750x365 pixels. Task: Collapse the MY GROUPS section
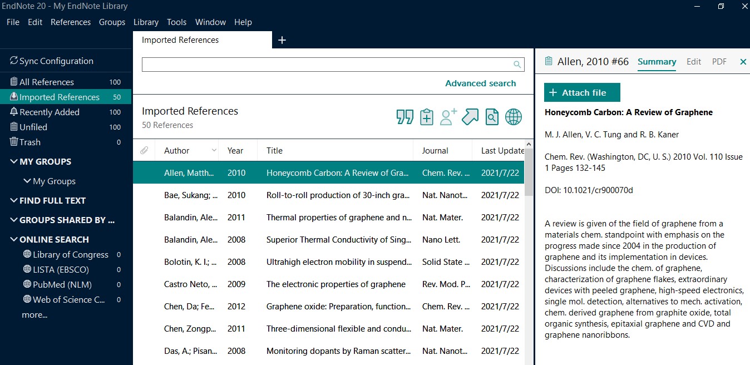14,161
